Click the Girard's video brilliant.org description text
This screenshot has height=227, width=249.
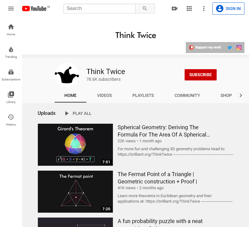(175, 151)
